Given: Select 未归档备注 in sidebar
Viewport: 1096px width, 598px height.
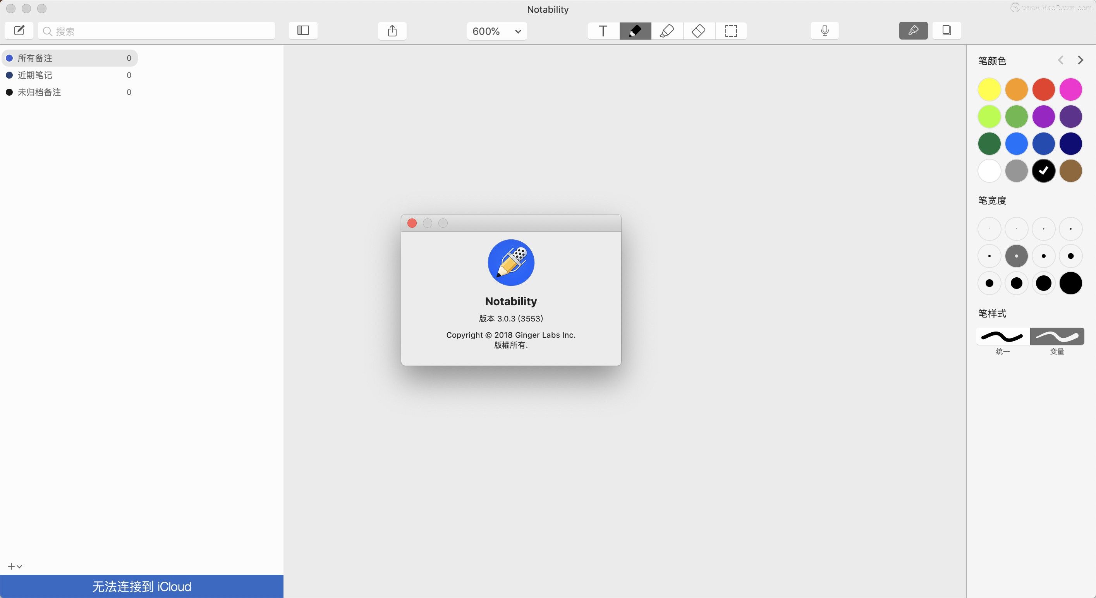Looking at the screenshot, I should tap(70, 92).
